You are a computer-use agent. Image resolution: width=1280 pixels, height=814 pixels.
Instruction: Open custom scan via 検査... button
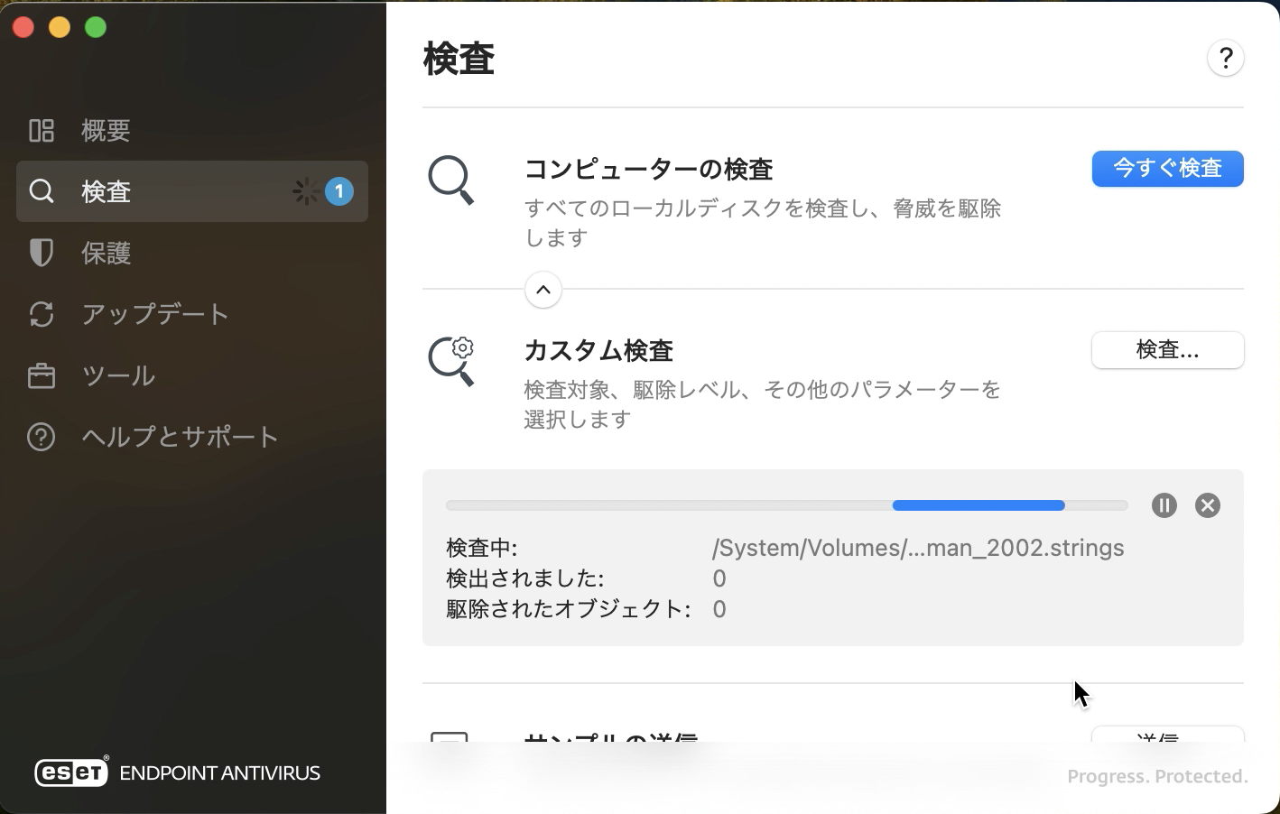pyautogui.click(x=1167, y=350)
